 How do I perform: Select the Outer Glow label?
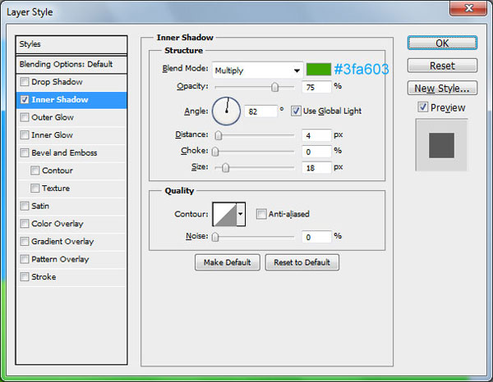(x=53, y=117)
